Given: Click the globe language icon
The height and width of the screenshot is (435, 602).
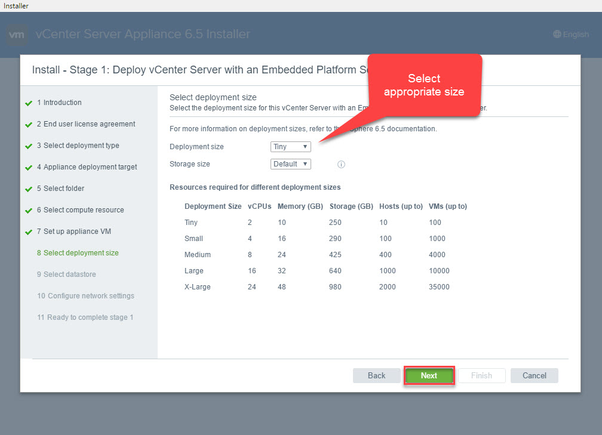Looking at the screenshot, I should [x=557, y=35].
